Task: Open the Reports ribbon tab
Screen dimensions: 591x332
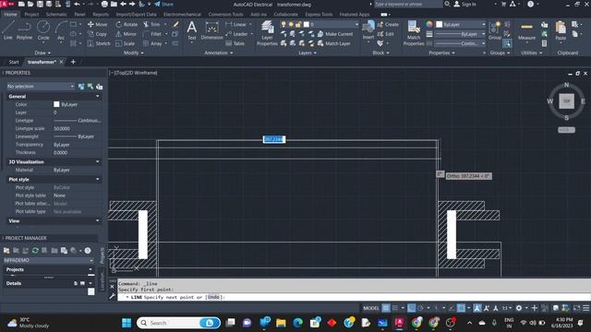Action: tap(101, 15)
